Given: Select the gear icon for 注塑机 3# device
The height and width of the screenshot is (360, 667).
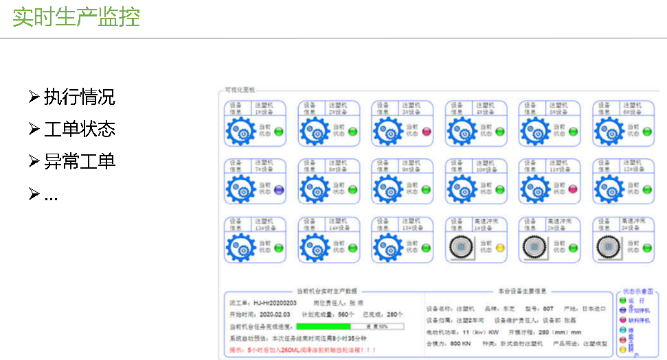Looking at the screenshot, I should pyautogui.click(x=388, y=130).
